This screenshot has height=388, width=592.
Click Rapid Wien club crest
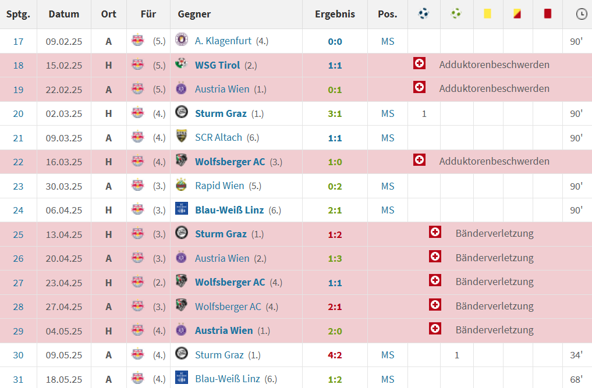[x=181, y=186]
